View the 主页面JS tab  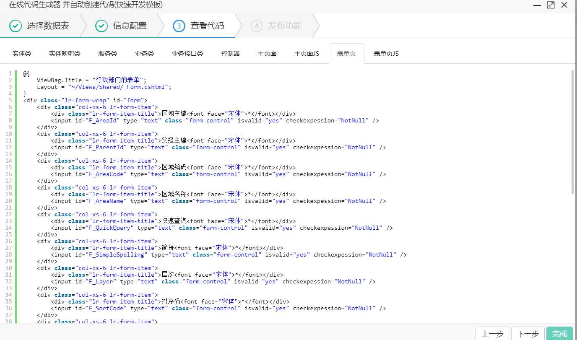(307, 54)
